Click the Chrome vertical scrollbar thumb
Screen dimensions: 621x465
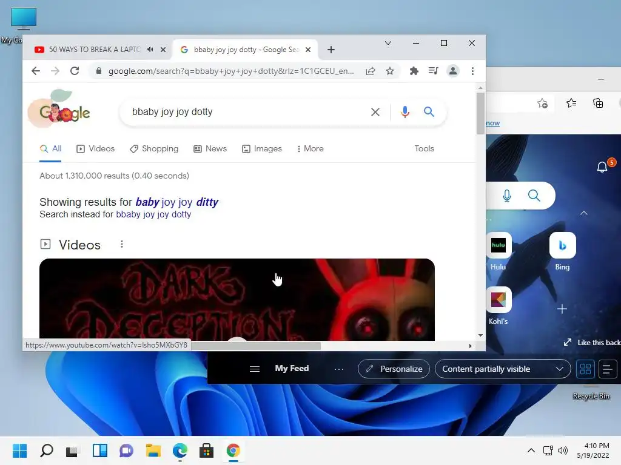click(480, 114)
